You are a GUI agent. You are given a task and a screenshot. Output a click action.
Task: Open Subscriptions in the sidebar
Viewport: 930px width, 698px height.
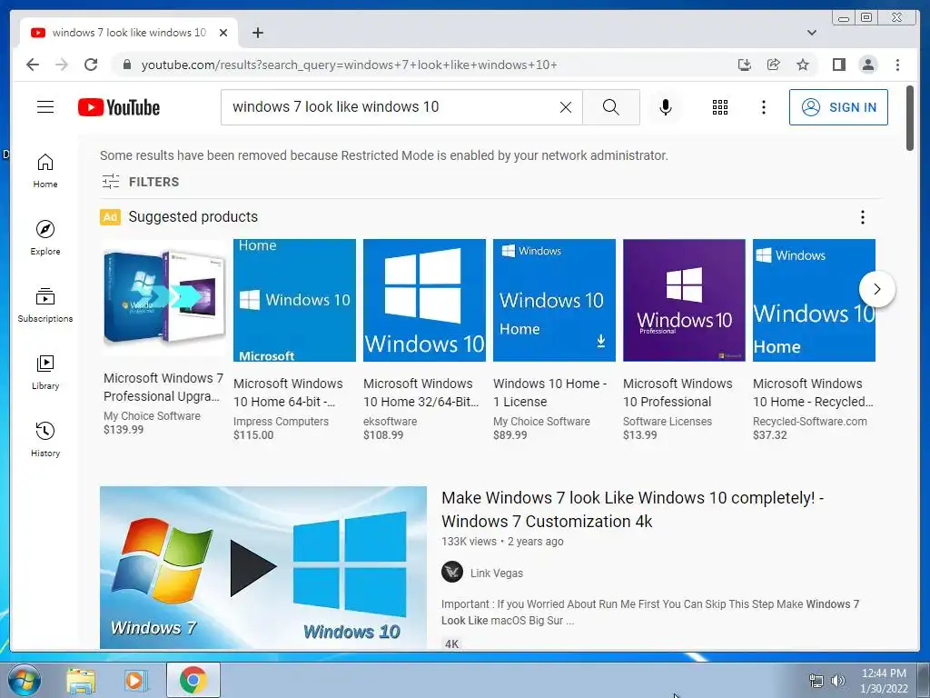pyautogui.click(x=45, y=305)
